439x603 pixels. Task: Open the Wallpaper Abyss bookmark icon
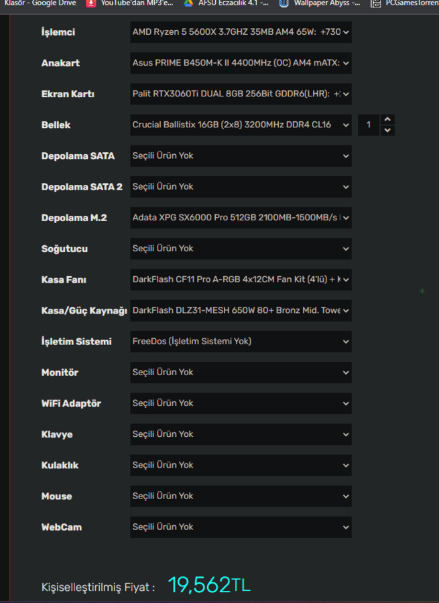coord(284,3)
